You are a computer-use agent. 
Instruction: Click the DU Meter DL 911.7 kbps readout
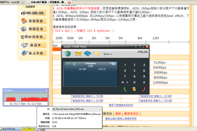(18, 104)
